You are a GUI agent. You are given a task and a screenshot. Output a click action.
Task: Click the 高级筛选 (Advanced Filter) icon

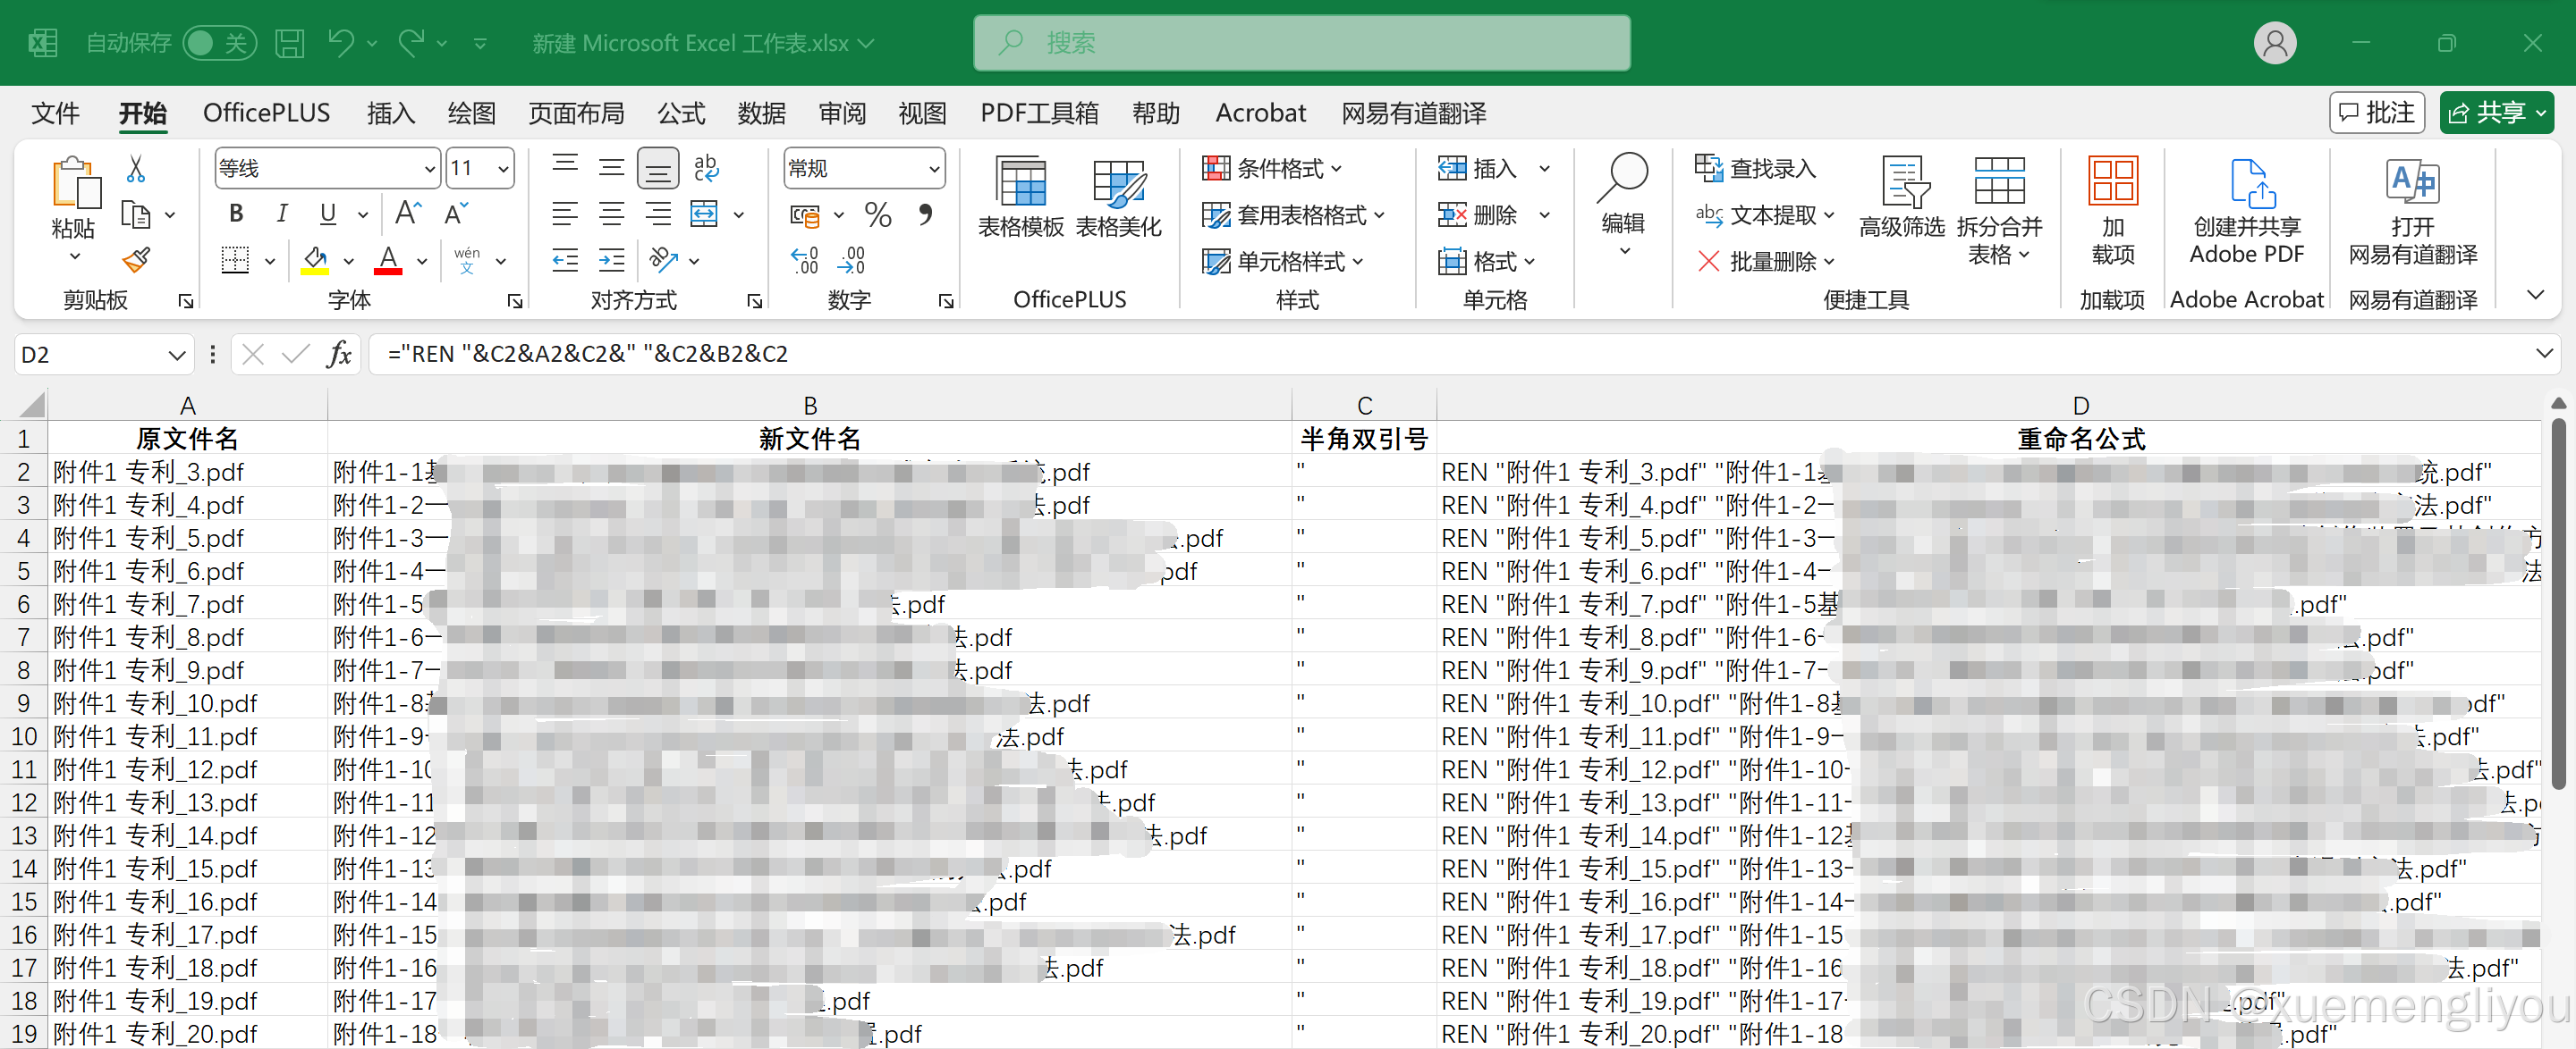click(x=1901, y=195)
